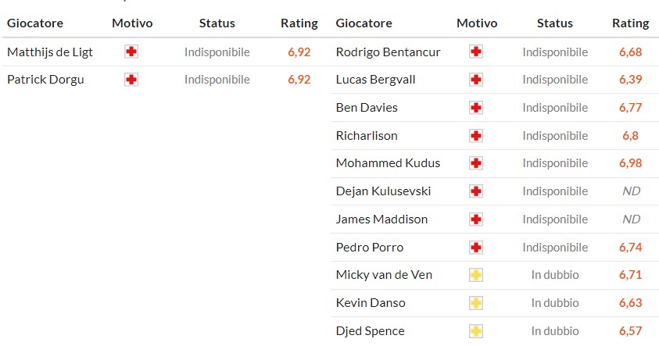Click the yellow cross icon beside Djed Spence
Viewport: 659px width, 346px height.
click(x=476, y=330)
